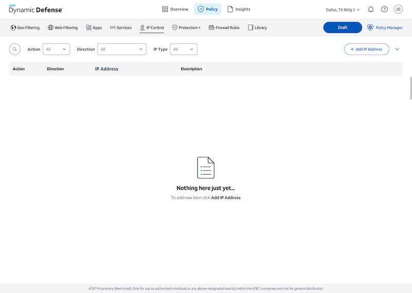Image resolution: width=412 pixels, height=293 pixels.
Task: Open Policy Manager link
Action: point(385,28)
